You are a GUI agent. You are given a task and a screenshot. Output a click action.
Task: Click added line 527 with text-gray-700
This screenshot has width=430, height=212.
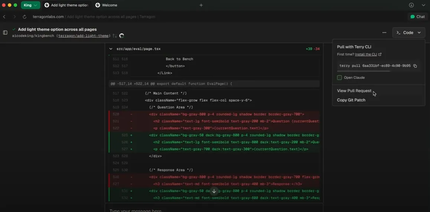(x=214, y=149)
